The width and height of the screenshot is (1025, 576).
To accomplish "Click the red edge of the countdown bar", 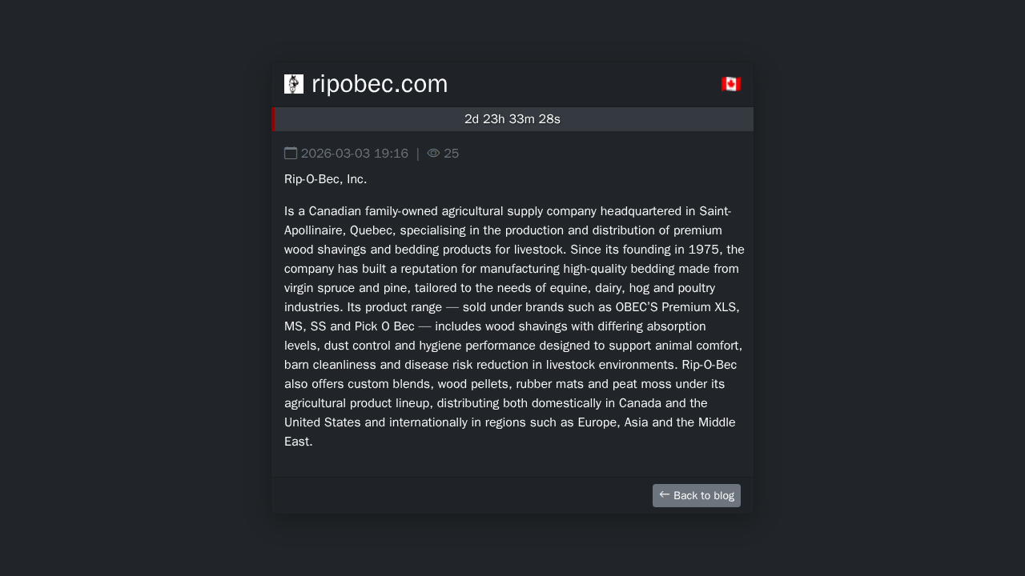I will (274, 119).
